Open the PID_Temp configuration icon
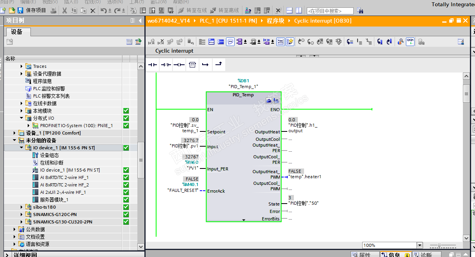 pos(269,101)
